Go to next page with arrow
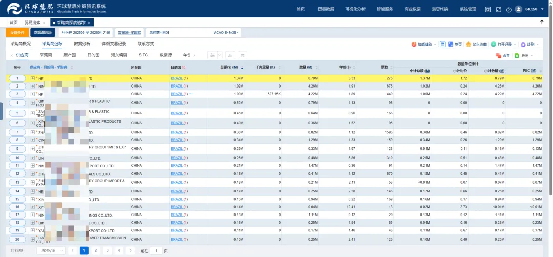Image resolution: width=553 pixels, height=257 pixels. pos(131,251)
